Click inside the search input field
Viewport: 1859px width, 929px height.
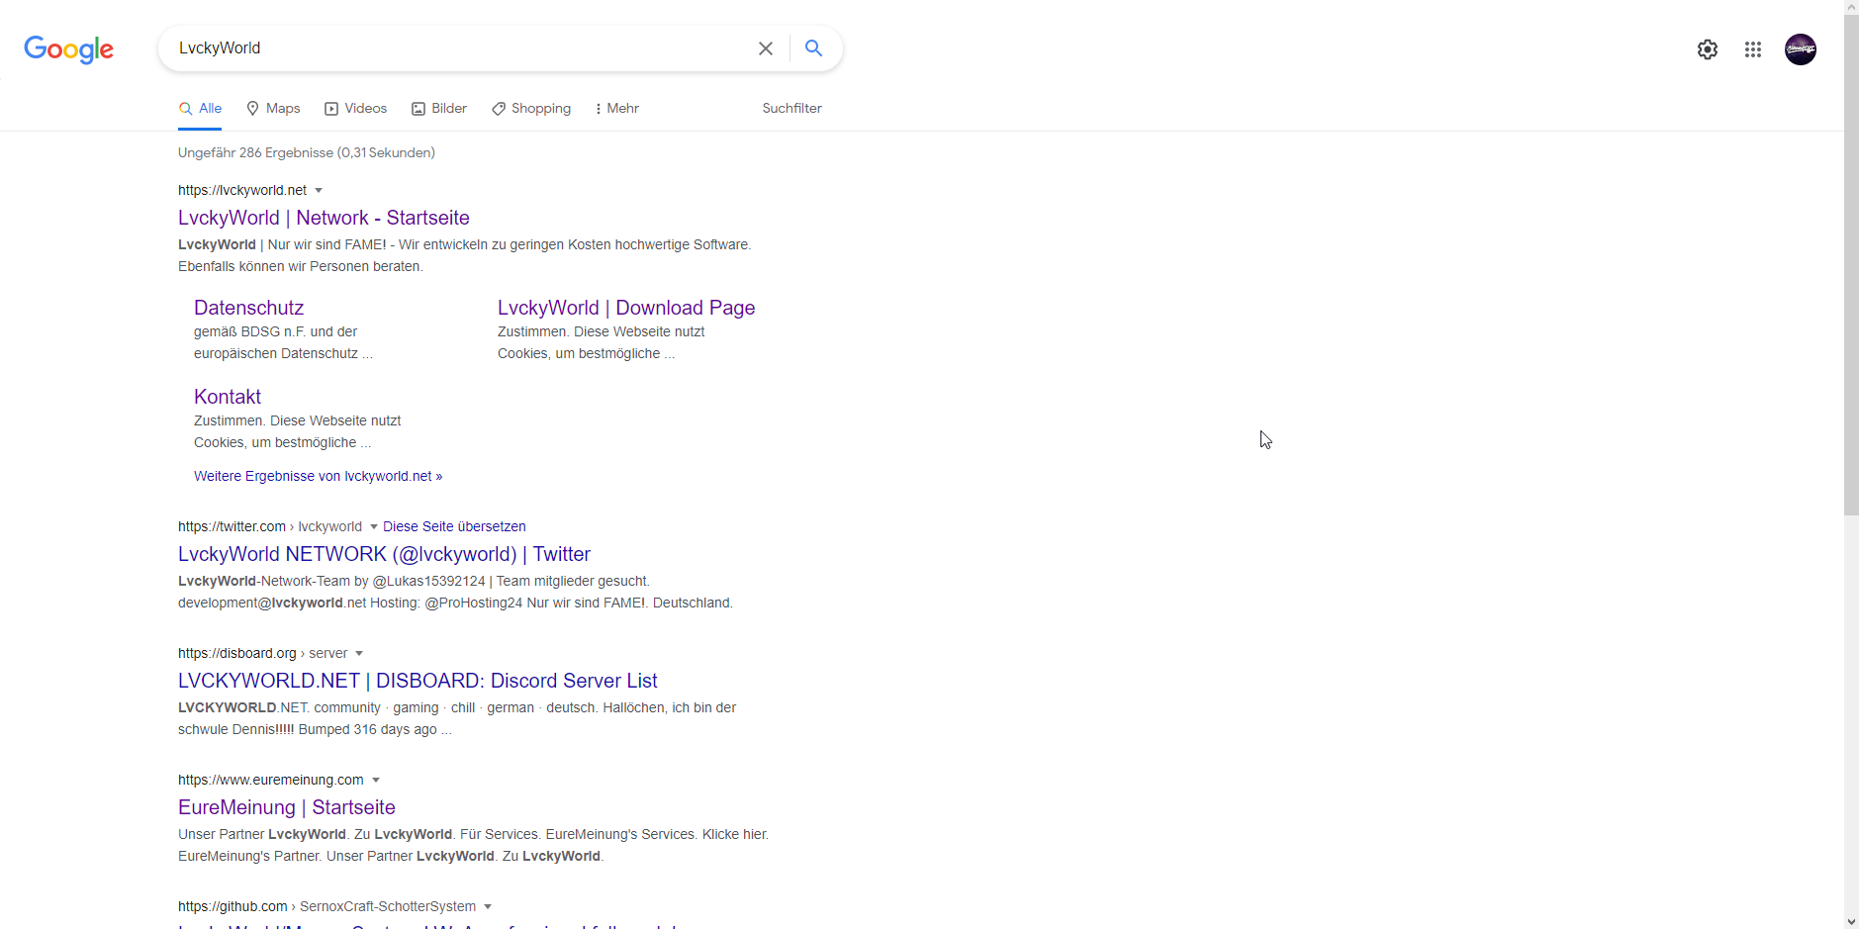455,48
